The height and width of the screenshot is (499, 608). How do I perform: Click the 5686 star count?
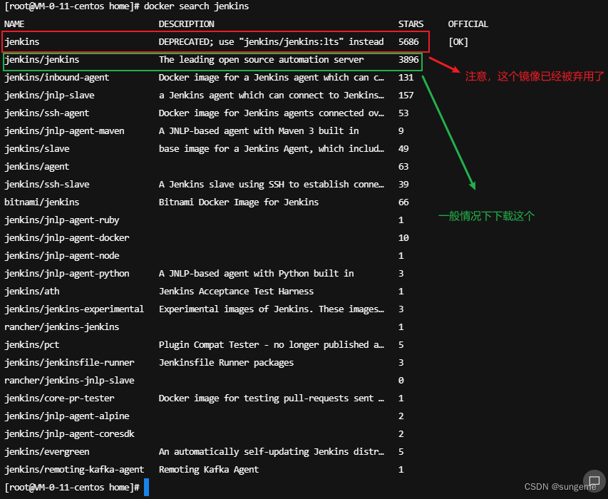coord(408,42)
